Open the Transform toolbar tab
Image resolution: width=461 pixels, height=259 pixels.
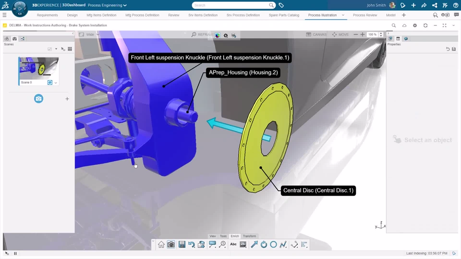tap(249, 236)
